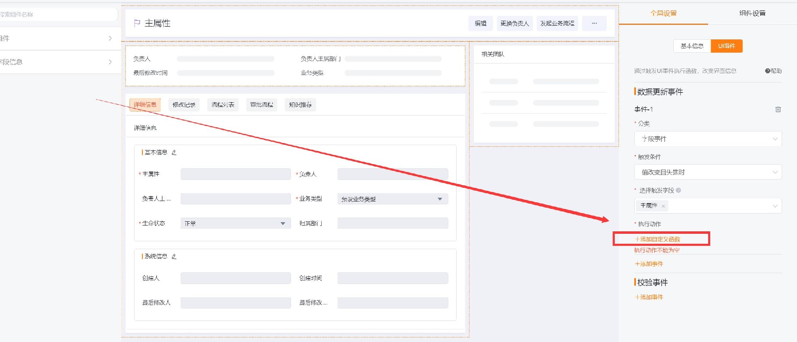Screen dimensions: 797x342
Task: Select the 基本信息 segment button
Action: (x=692, y=46)
